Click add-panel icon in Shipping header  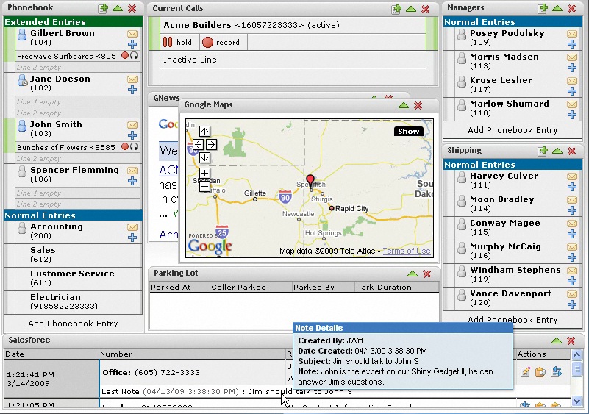(543, 151)
